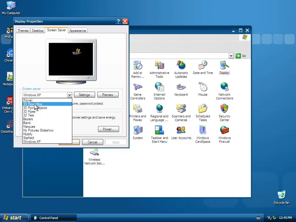Choose Windows XP entry in list
This screenshot has width=296, height=222.
47,142
